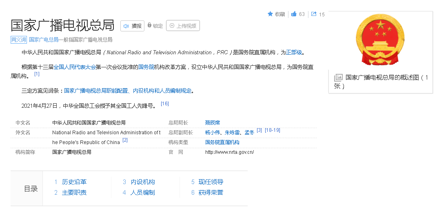This screenshot has width=439, height=211.
Task: Click the official website URL nrta.gov.cn
Action: click(x=230, y=152)
